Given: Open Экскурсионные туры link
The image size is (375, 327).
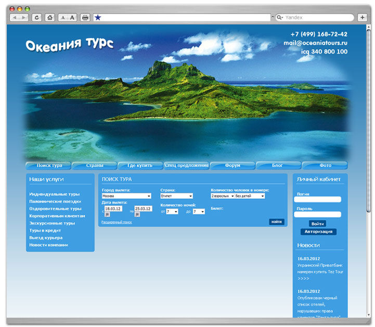Looking at the screenshot, I should pos(52,223).
